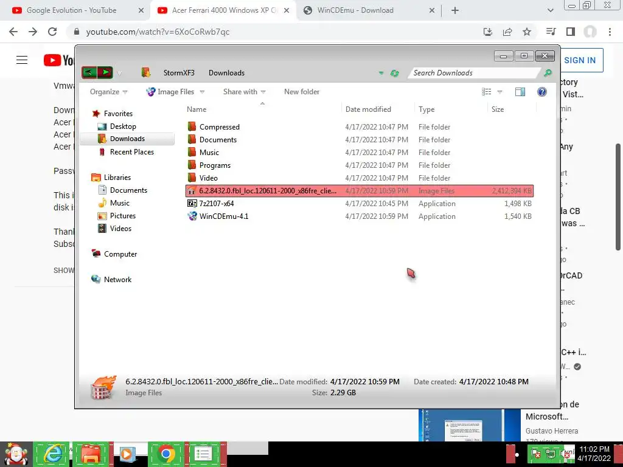
Task: Sort by the Date modified column
Action: (368, 109)
